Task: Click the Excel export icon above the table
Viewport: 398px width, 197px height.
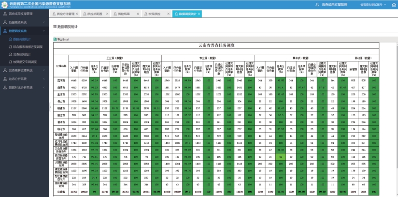Action: [55, 39]
